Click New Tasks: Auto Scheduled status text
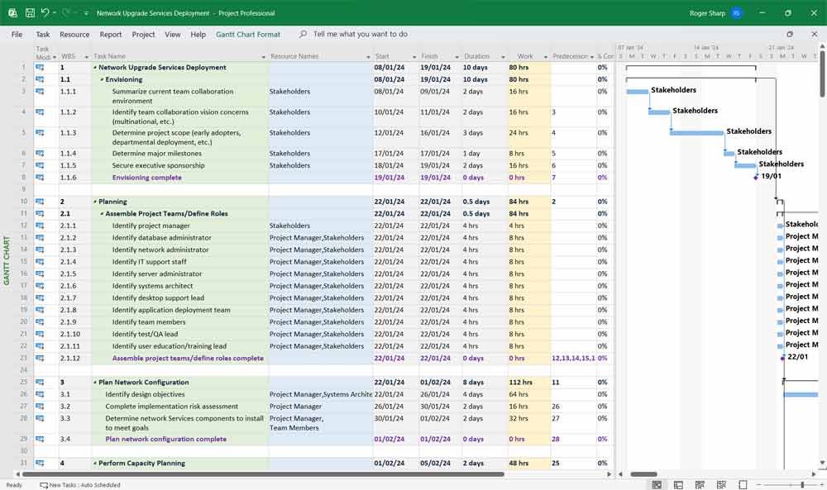 [x=84, y=485]
